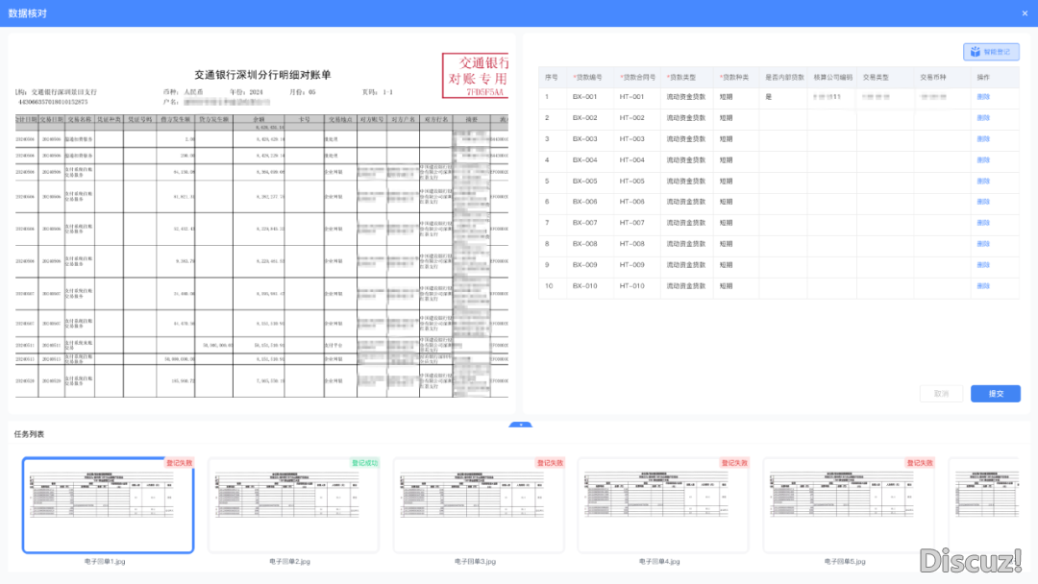Collapse the task list panel handle

click(x=520, y=424)
